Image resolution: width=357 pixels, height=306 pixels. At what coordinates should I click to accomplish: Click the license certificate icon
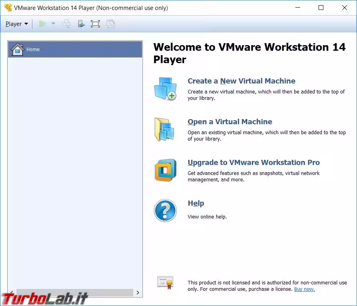(x=165, y=282)
